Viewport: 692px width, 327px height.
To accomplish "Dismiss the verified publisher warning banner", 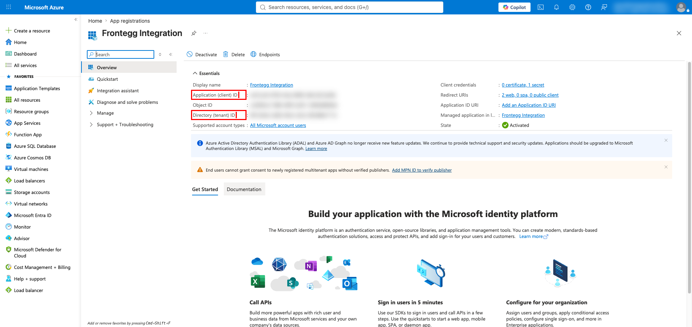I will pos(666,167).
